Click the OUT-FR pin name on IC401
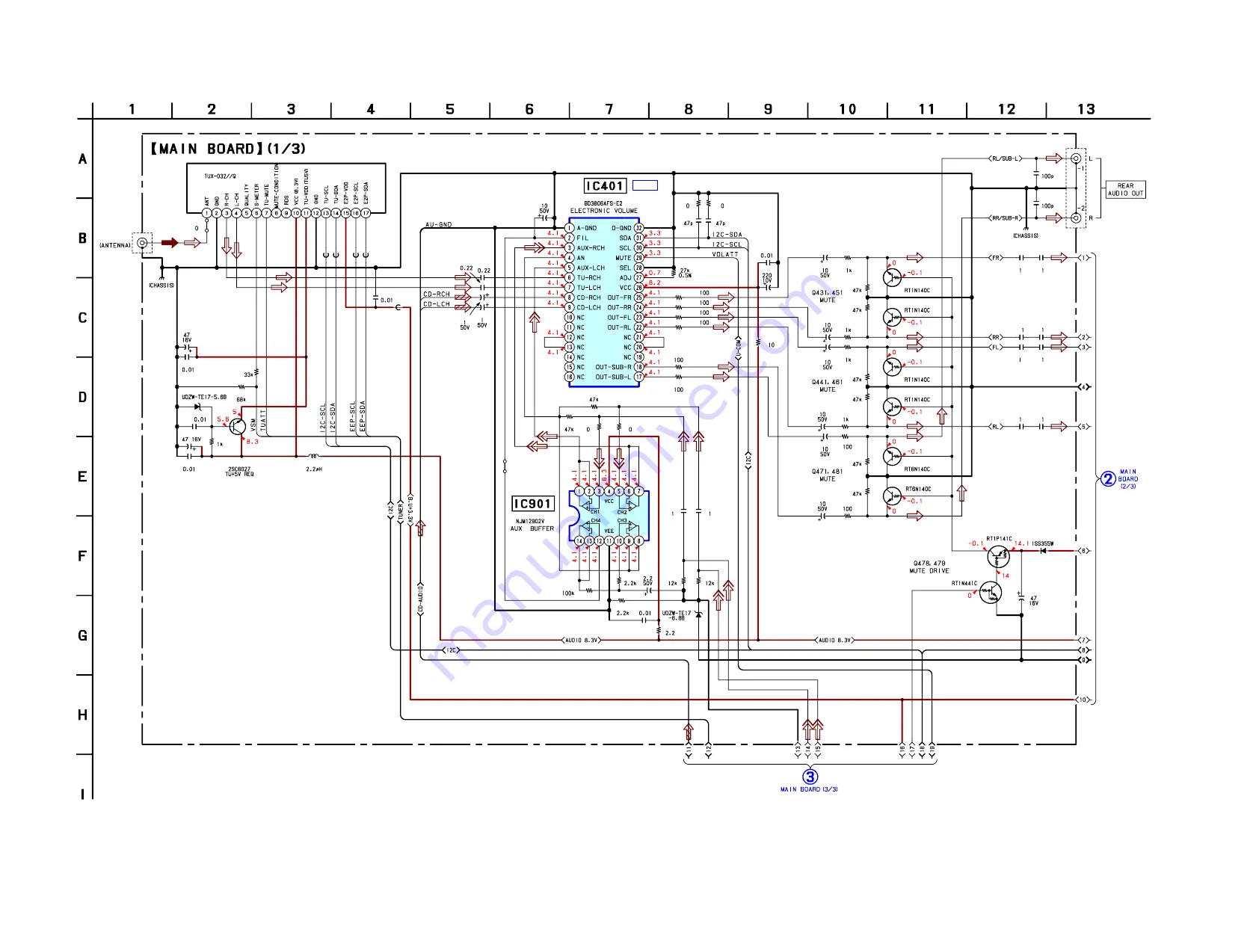The width and height of the screenshot is (1256, 944). (619, 297)
